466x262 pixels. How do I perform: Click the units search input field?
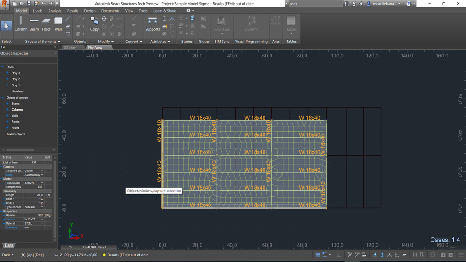[x=316, y=4]
